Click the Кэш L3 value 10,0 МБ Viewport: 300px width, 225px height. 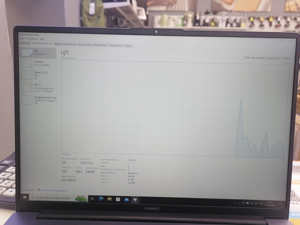(x=131, y=183)
